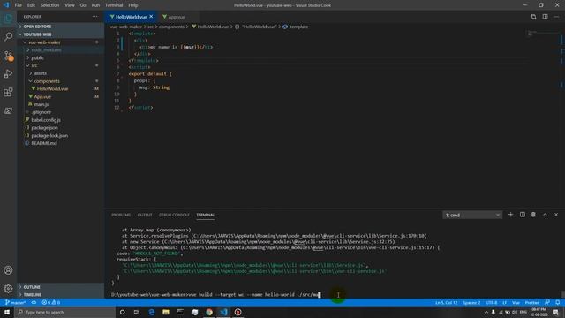Select the terminal shell dropdown '1: cmd'

tap(472, 215)
